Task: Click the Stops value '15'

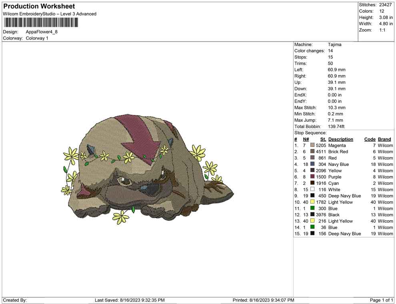Action: (330, 57)
